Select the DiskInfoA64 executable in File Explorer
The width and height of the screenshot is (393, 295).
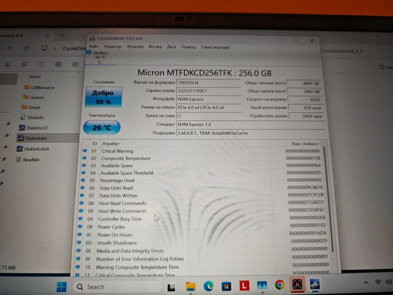click(x=32, y=149)
